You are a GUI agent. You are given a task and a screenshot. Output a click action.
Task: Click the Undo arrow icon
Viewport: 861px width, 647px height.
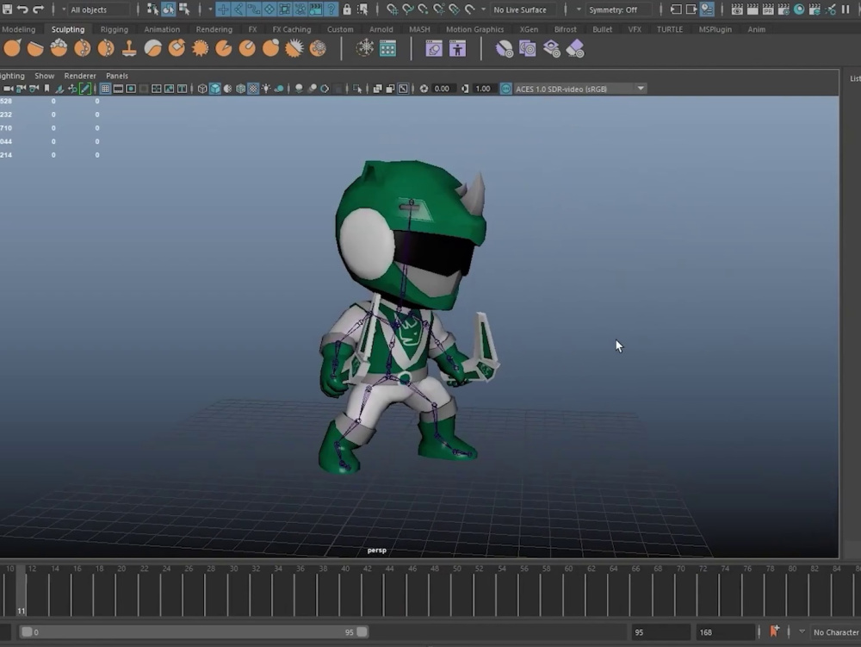[22, 9]
